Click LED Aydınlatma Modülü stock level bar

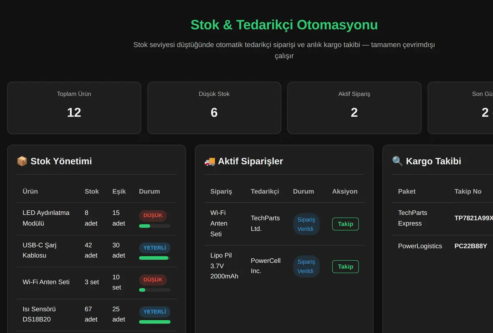coord(154,226)
